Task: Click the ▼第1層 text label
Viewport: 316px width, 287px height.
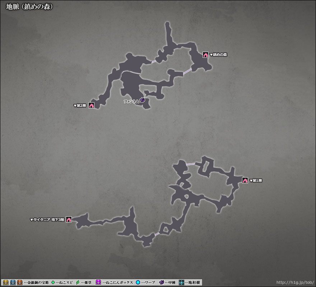Action: (x=256, y=180)
